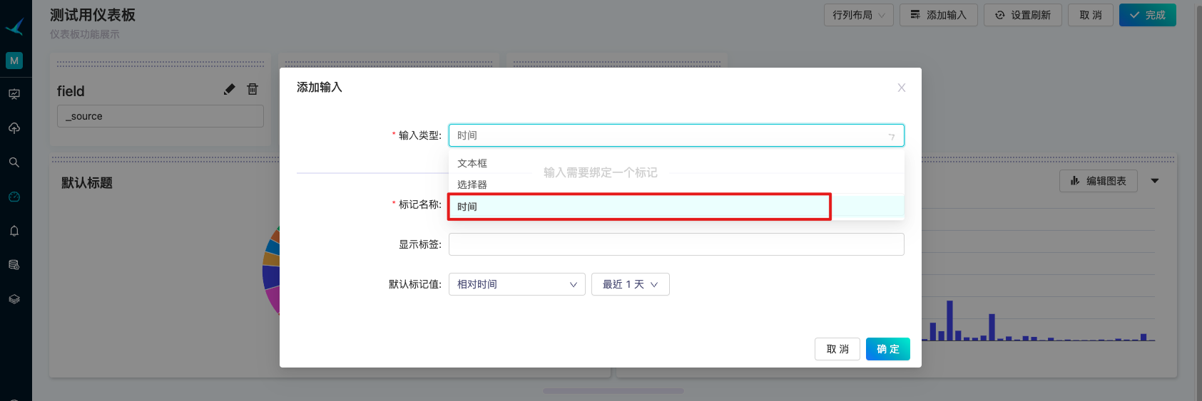Open the cloud upload sidebar icon
Screen dimensions: 1202x401
click(x=14, y=128)
